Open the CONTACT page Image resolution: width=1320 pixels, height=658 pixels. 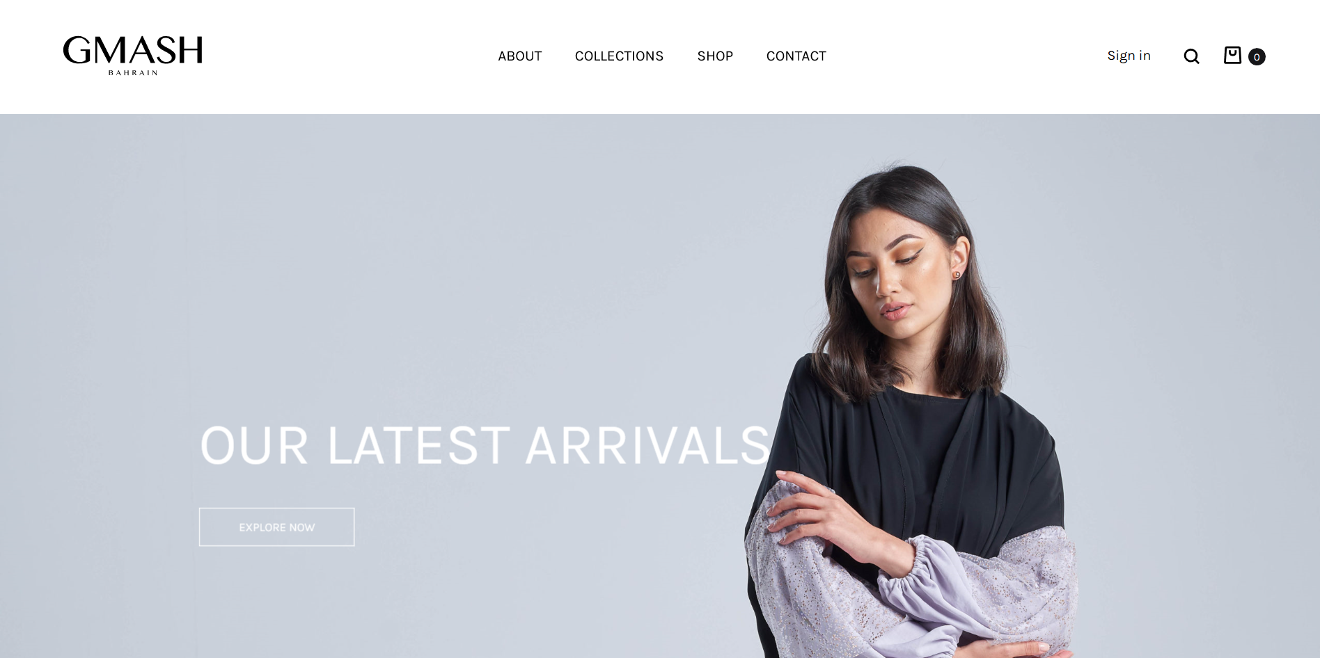tap(796, 56)
